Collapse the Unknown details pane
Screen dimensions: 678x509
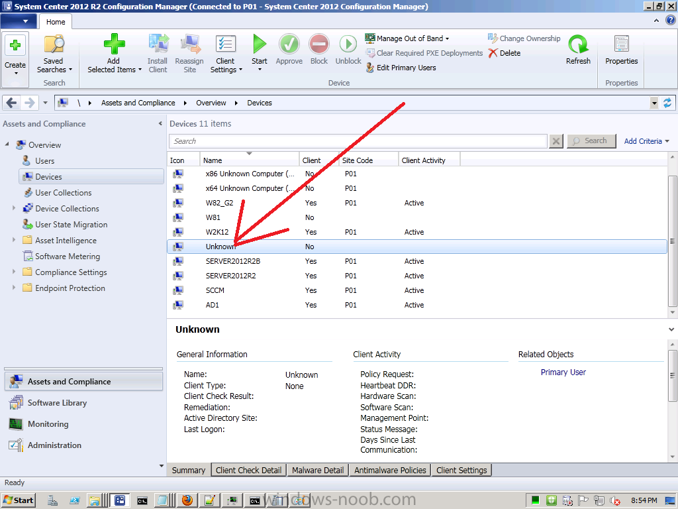tap(671, 329)
